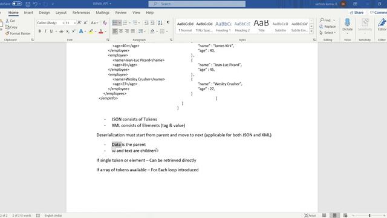This screenshot has width=387, height=218.
Task: Apply the No Spacing style
Action: coord(204,26)
